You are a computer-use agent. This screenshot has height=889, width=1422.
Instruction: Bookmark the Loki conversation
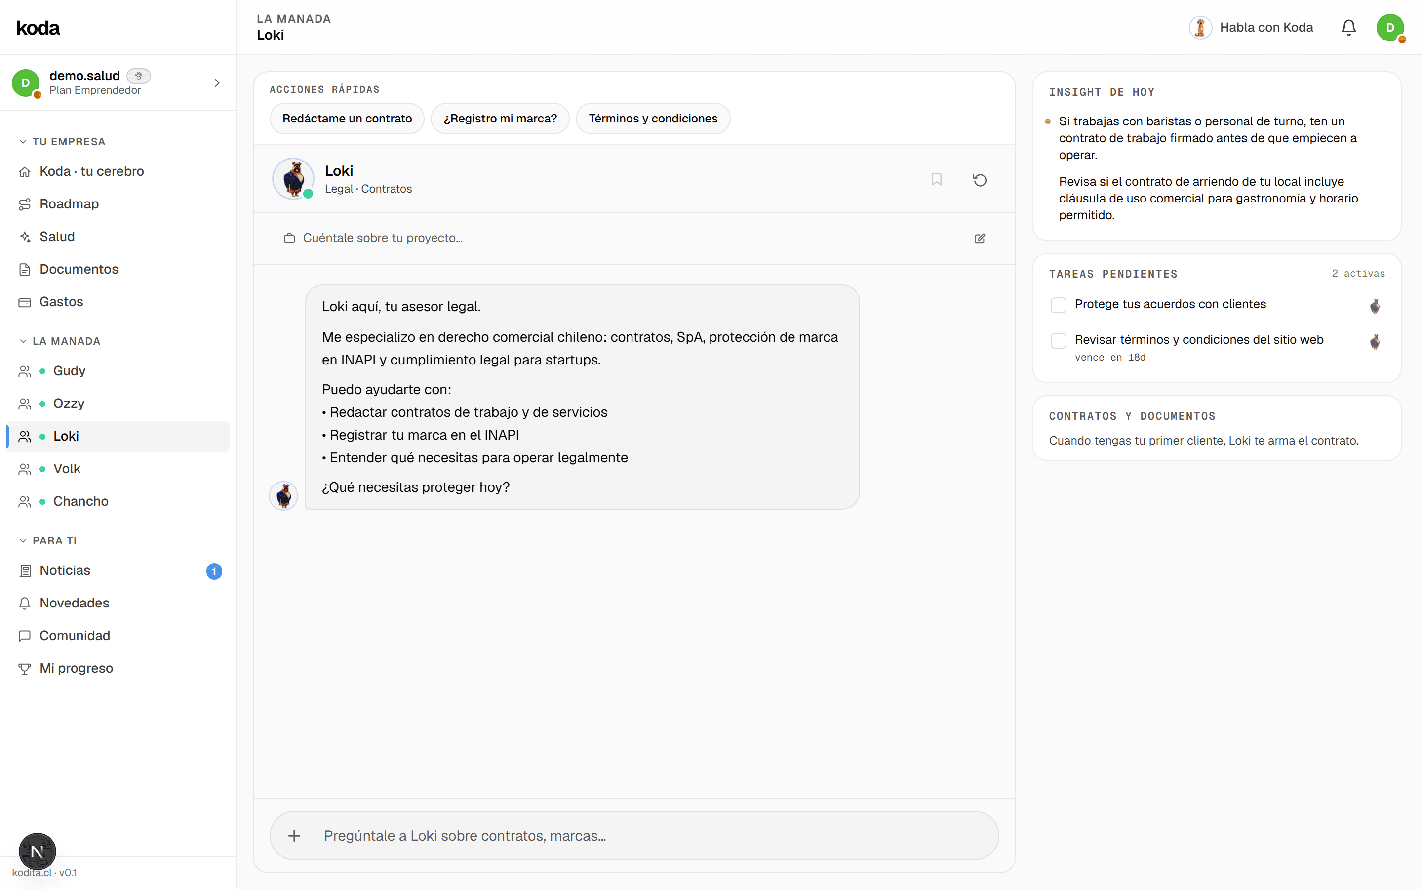(x=937, y=179)
